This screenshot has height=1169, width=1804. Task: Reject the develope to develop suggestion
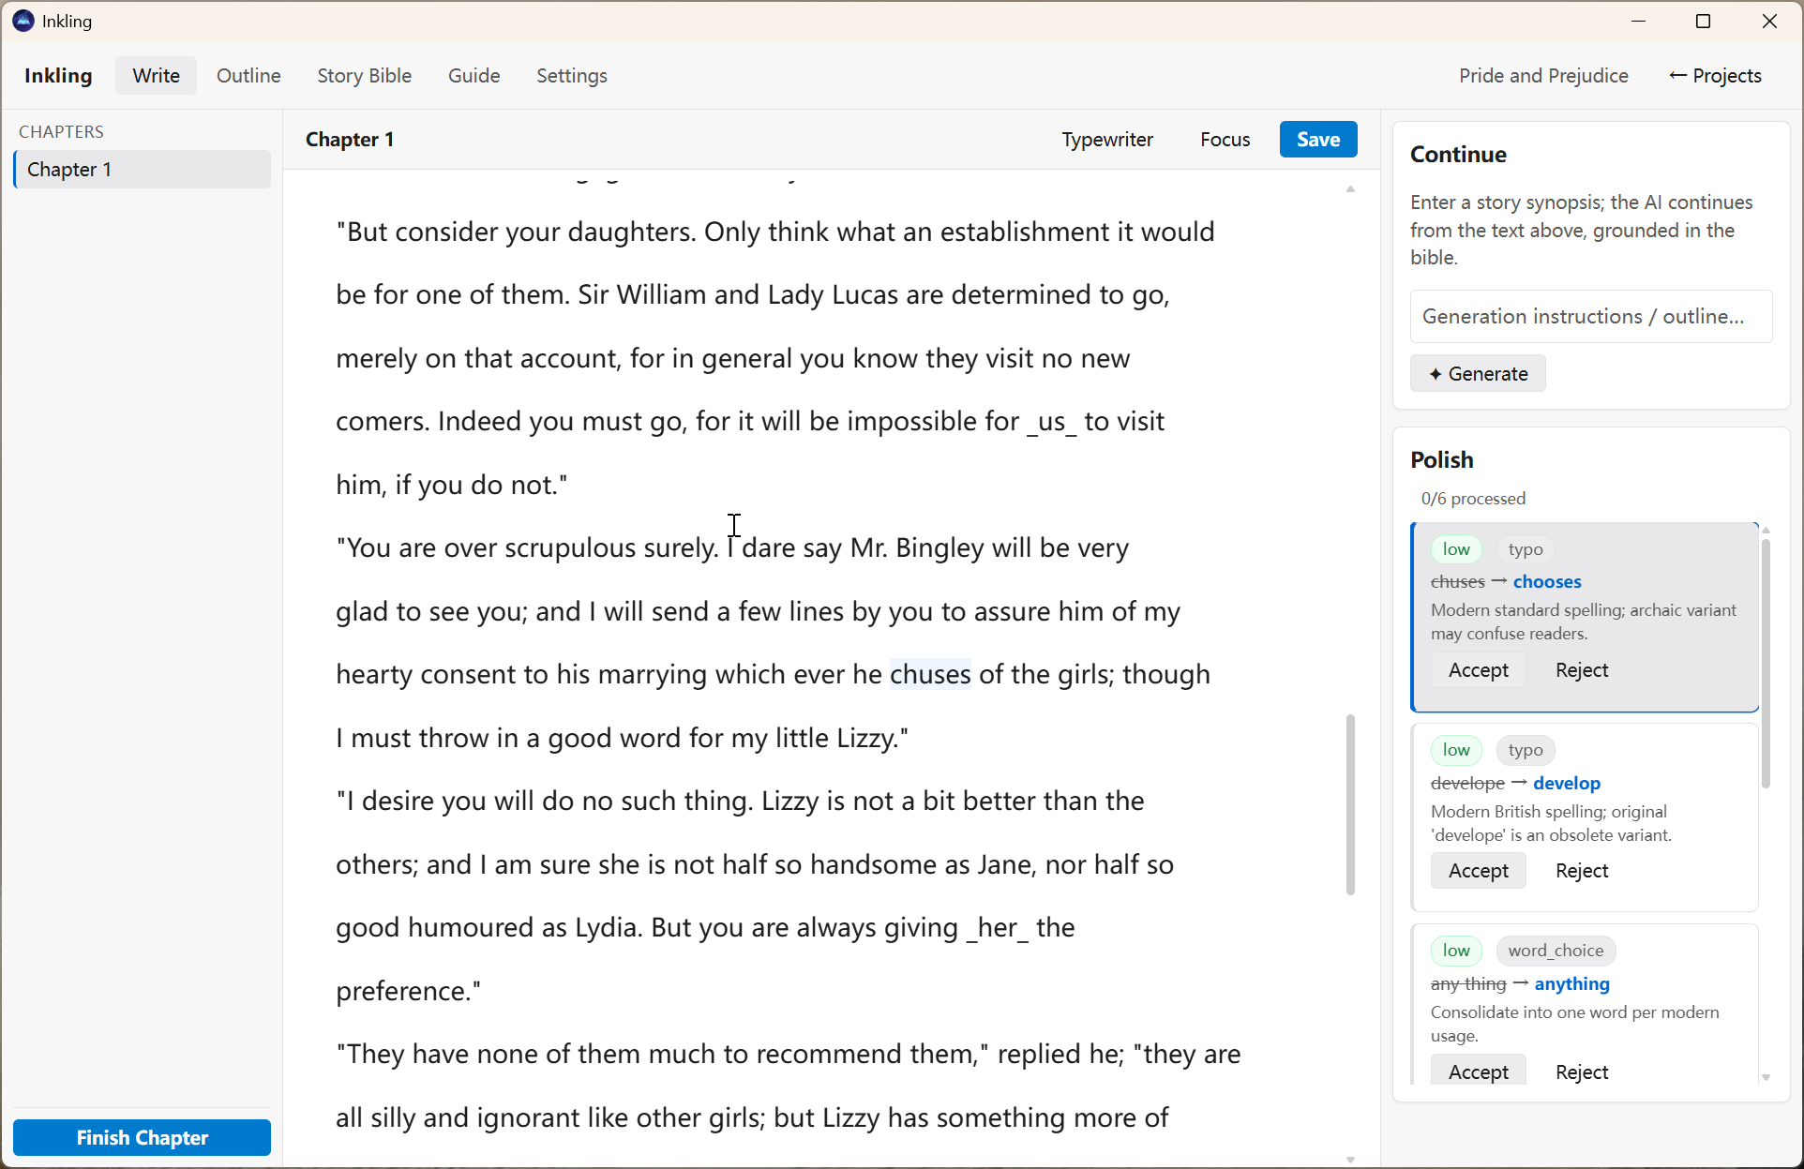point(1582,871)
